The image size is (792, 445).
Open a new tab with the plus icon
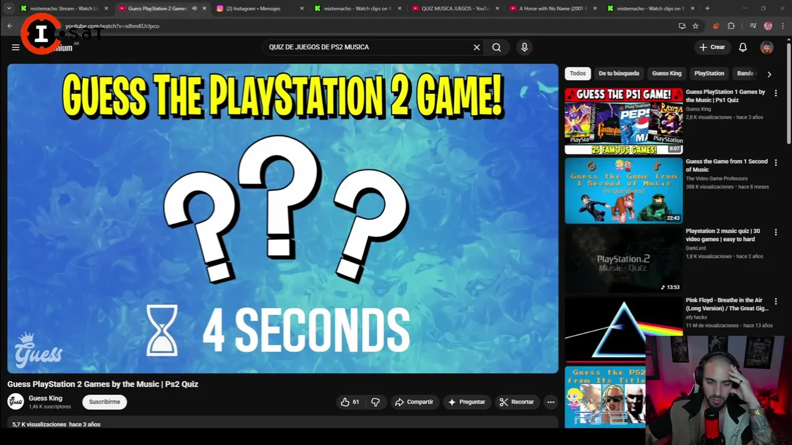click(707, 9)
